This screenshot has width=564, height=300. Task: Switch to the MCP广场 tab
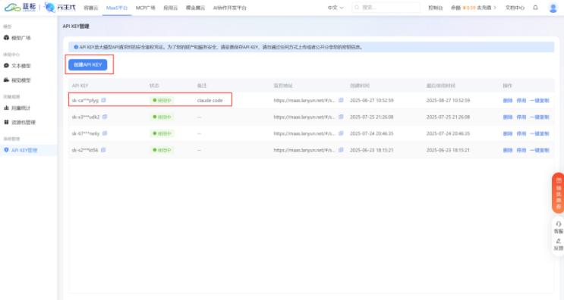click(x=145, y=8)
